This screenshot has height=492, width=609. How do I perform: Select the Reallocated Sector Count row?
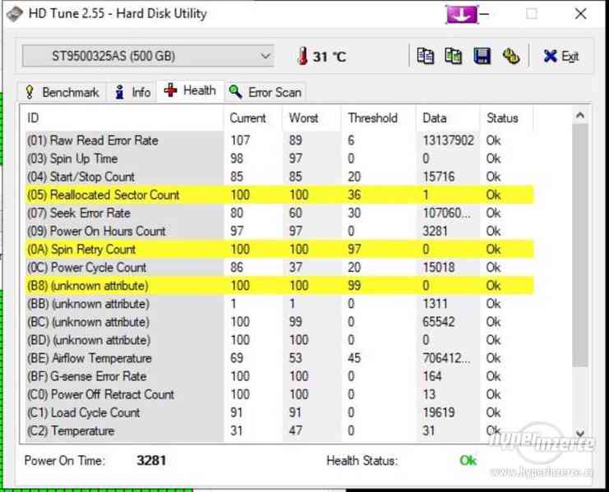tap(279, 195)
